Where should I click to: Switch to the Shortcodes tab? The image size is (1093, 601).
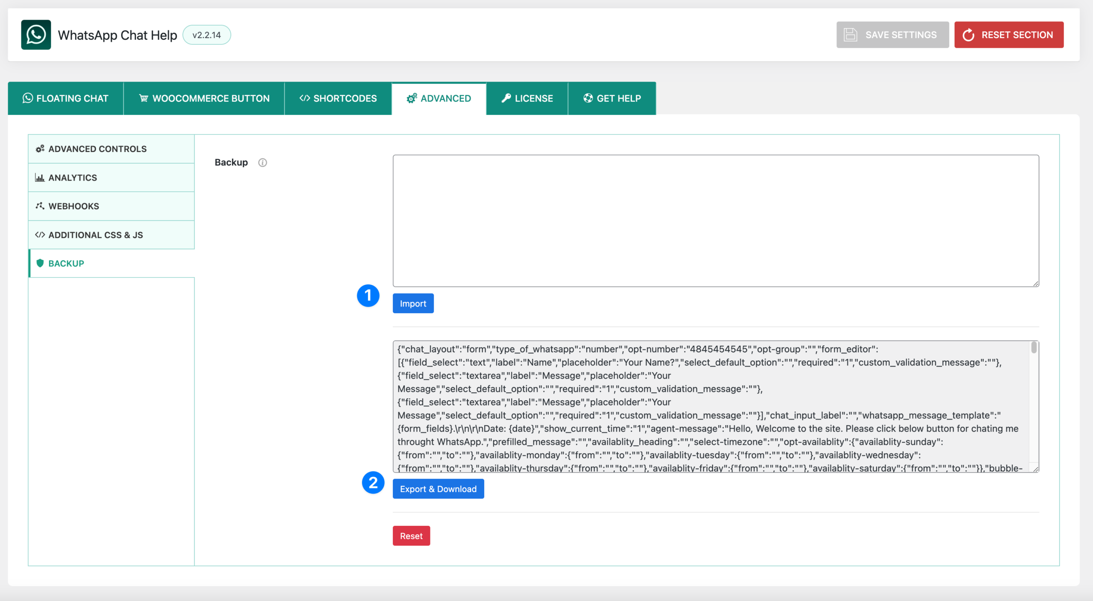pyautogui.click(x=338, y=98)
